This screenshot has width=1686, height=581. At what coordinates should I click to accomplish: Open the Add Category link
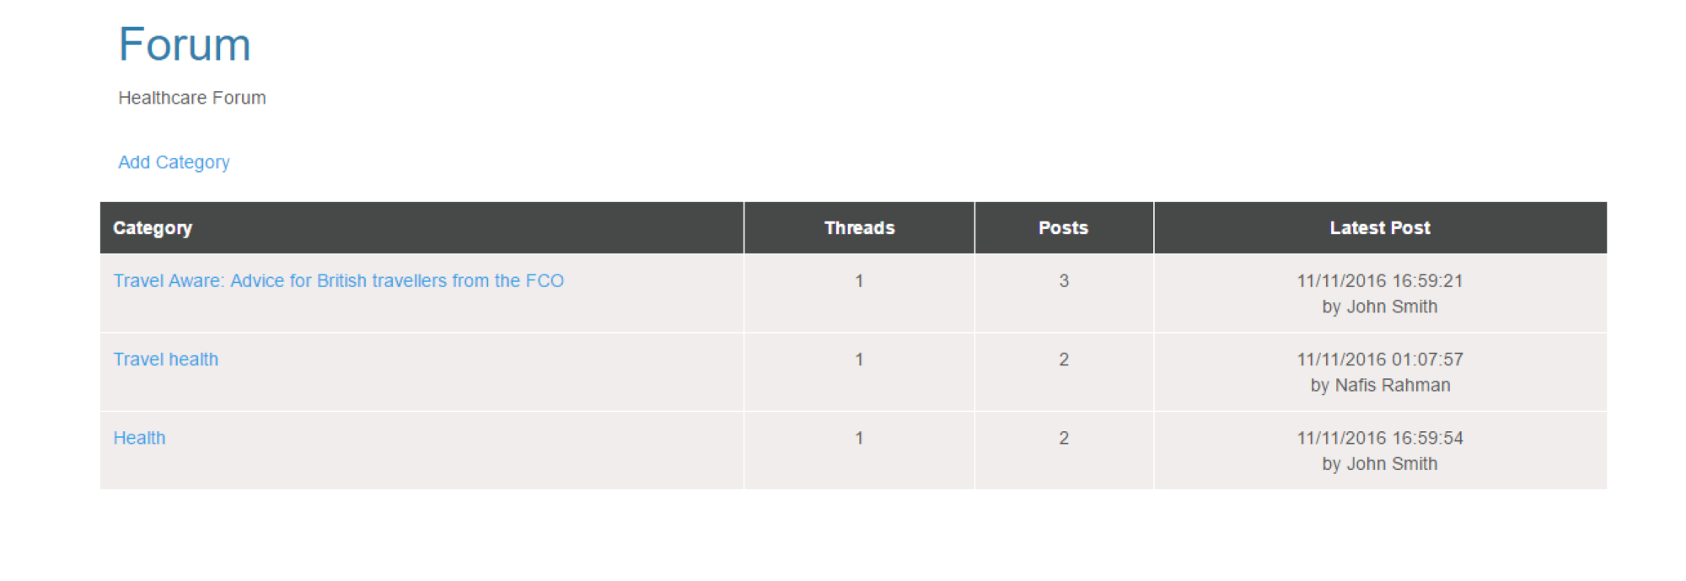(174, 163)
